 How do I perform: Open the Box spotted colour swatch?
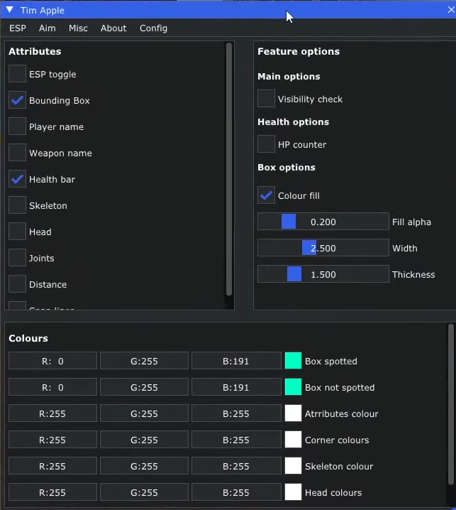click(x=293, y=361)
